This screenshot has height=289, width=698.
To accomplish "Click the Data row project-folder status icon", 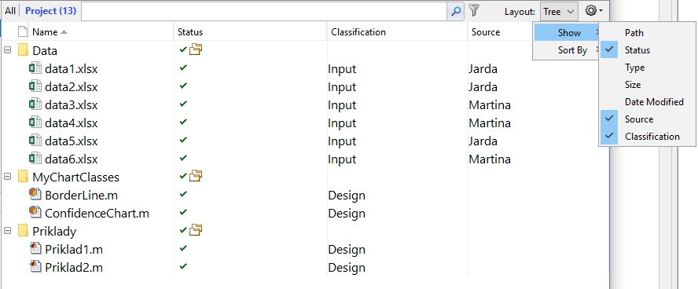I will pyautogui.click(x=196, y=49).
